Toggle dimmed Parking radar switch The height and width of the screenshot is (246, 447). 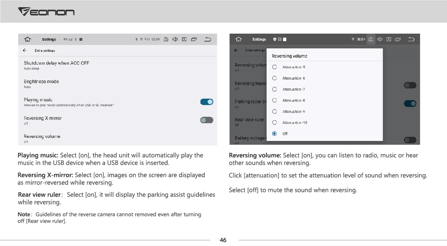[x=410, y=104]
